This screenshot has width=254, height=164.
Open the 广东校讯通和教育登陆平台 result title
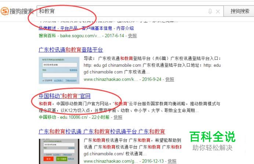[x=71, y=50]
